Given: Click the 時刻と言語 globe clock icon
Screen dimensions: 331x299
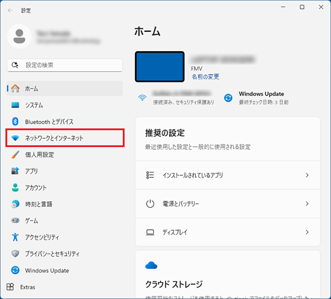Looking at the screenshot, I should click(x=15, y=204).
